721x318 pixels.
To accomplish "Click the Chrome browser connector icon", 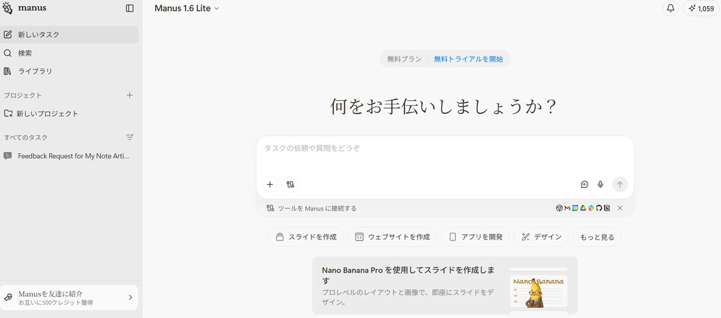I will (559, 208).
